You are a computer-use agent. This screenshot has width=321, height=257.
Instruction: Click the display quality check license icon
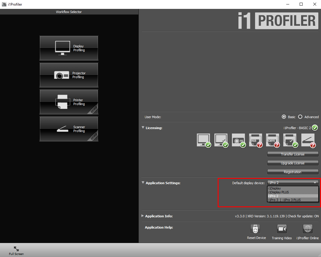[221, 140]
